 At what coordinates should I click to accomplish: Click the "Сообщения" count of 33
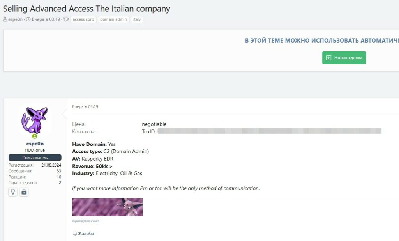(x=59, y=171)
